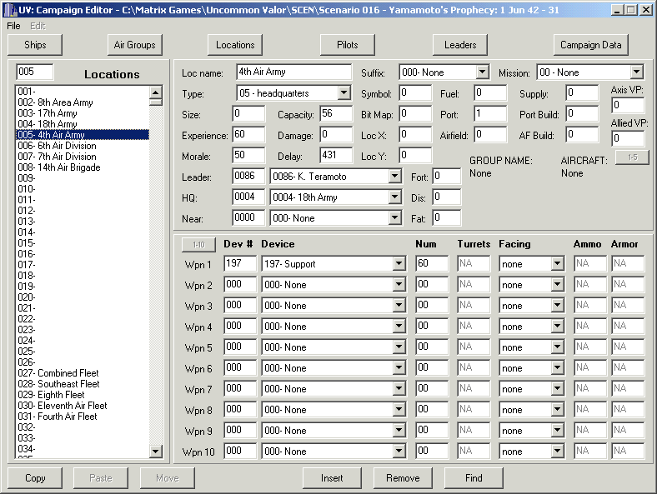Select 008- 14th Air Brigade in list
The height and width of the screenshot is (494, 657).
[x=82, y=167]
